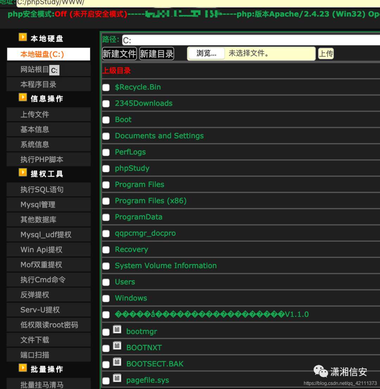Check the Documents and Settings checkbox
Viewport: 380px width, 389px height.
tap(106, 136)
